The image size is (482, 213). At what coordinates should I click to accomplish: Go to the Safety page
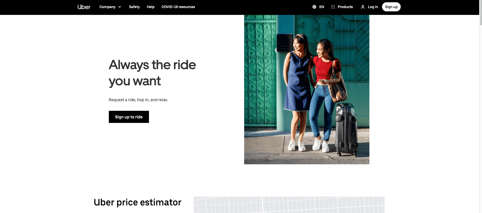[134, 7]
